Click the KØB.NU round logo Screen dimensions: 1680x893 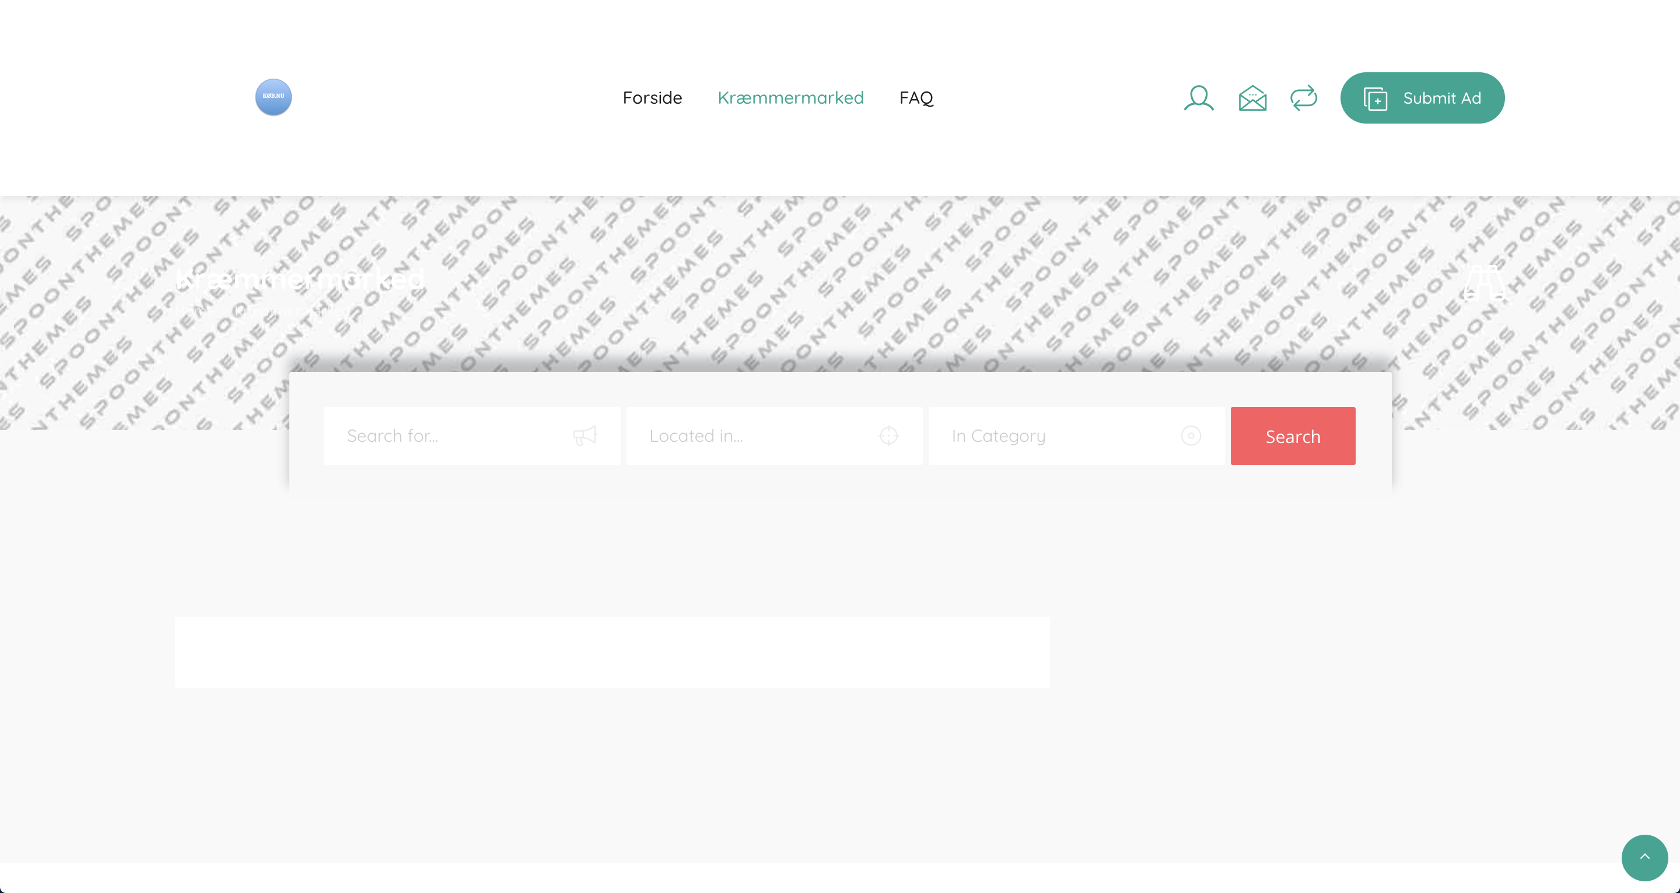273,97
